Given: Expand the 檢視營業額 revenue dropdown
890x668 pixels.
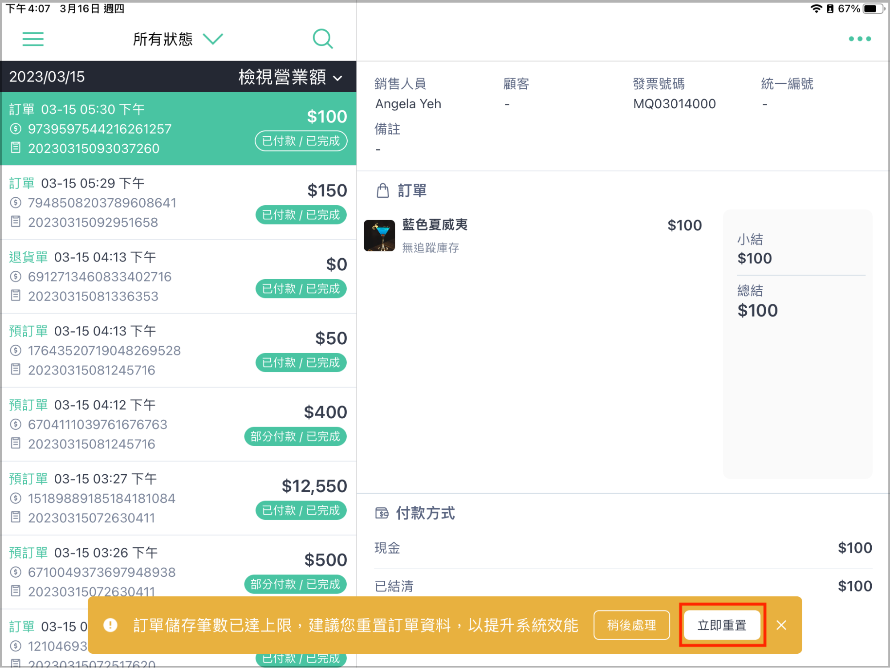Looking at the screenshot, I should [290, 77].
